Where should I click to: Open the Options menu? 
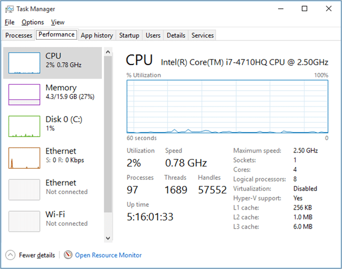pyautogui.click(x=32, y=22)
